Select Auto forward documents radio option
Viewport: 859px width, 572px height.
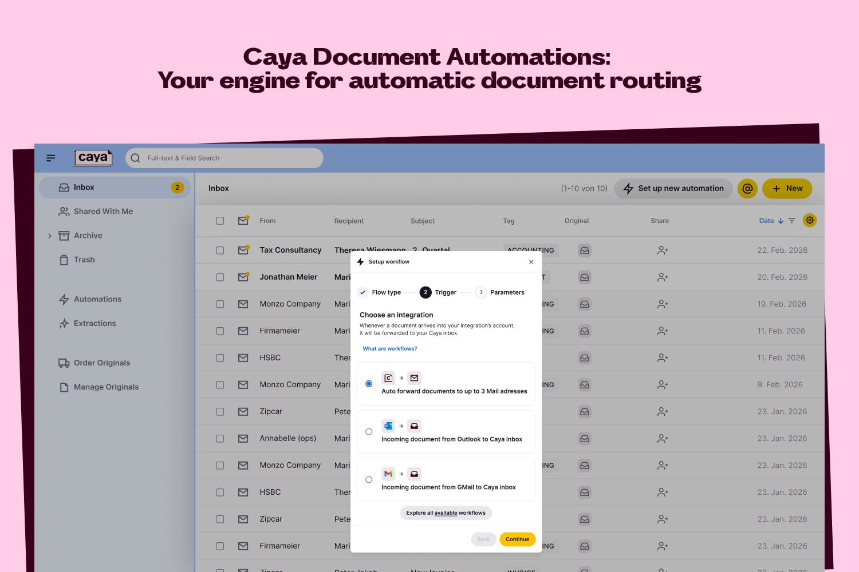(369, 384)
